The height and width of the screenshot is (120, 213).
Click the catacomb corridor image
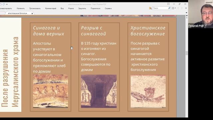tap(99, 91)
